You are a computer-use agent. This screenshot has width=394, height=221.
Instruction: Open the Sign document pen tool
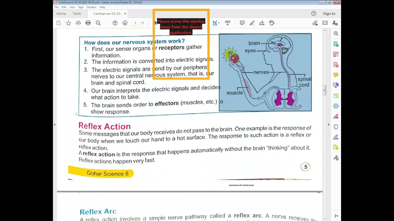point(262,23)
